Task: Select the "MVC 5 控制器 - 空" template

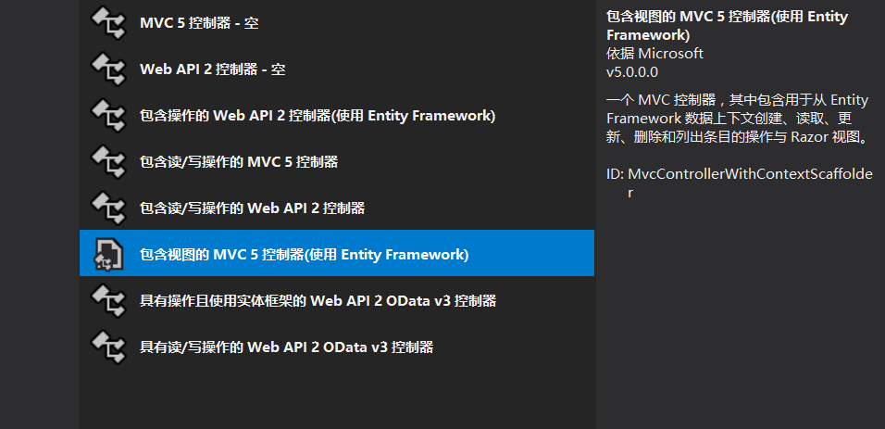Action: pyautogui.click(x=199, y=22)
